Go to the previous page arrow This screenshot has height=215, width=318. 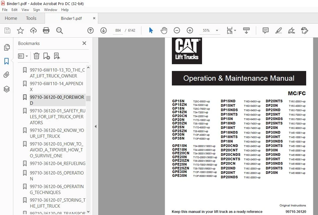91,30
